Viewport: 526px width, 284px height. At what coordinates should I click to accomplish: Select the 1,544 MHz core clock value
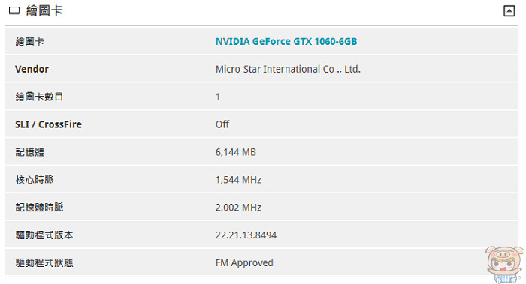[x=238, y=180]
